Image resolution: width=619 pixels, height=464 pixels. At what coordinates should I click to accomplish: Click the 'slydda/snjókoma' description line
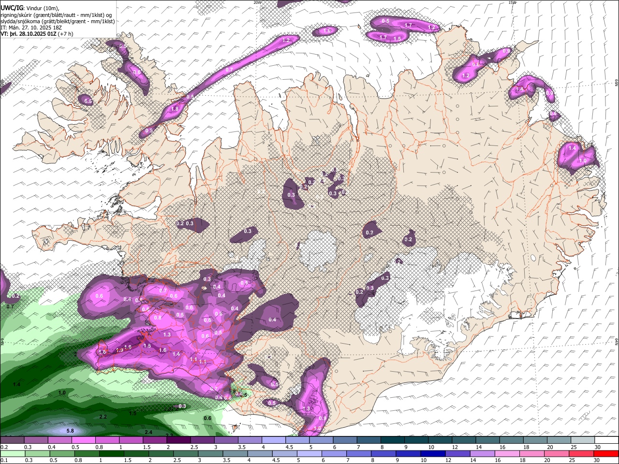coord(58,21)
